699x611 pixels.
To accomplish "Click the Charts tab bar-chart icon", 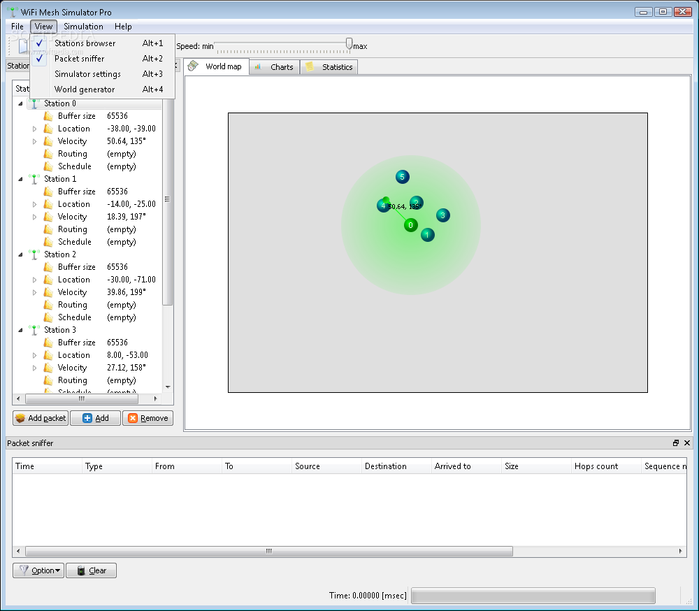I will coord(258,67).
